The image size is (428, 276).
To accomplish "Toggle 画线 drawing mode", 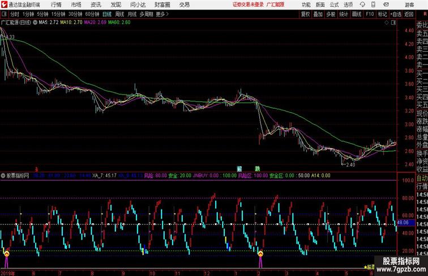I will pos(357,14).
